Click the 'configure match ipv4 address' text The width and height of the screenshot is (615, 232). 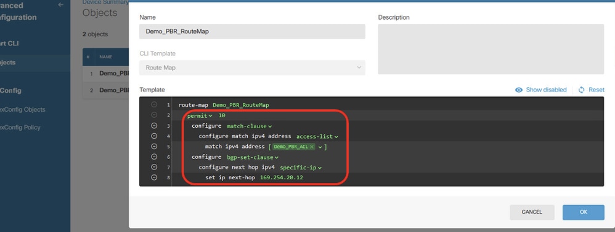[245, 136]
